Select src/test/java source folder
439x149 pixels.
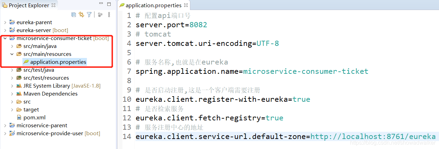39,70
